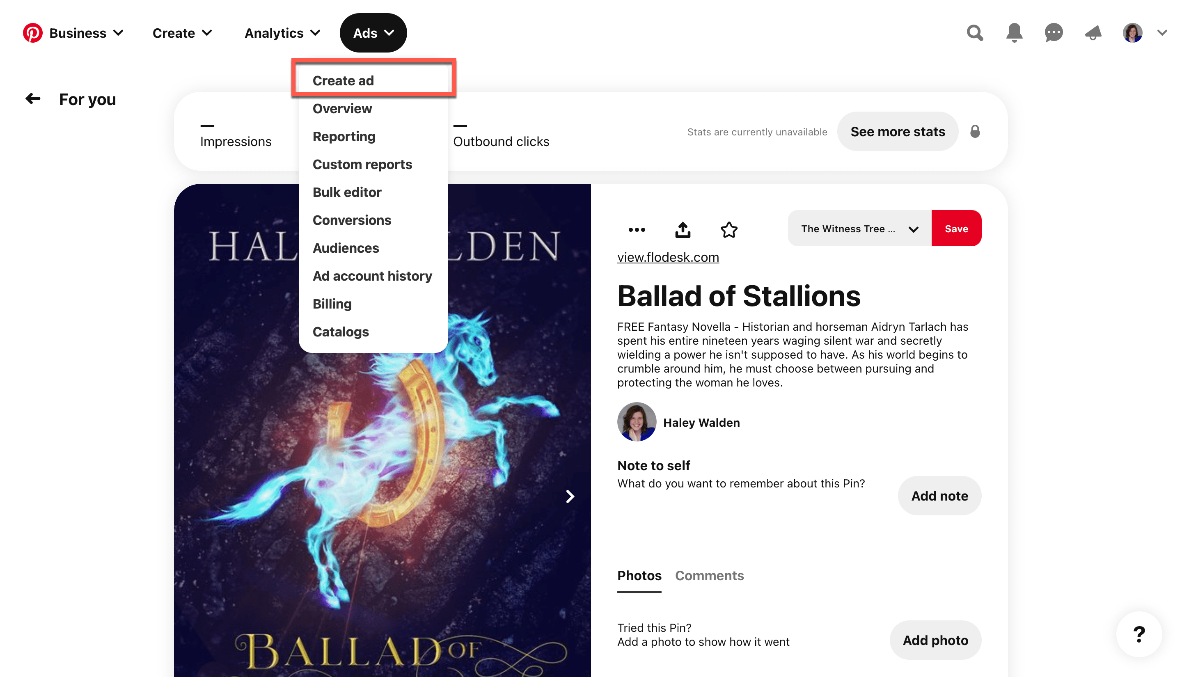
Task: Expand the account chevron next to avatar
Action: (x=1162, y=32)
